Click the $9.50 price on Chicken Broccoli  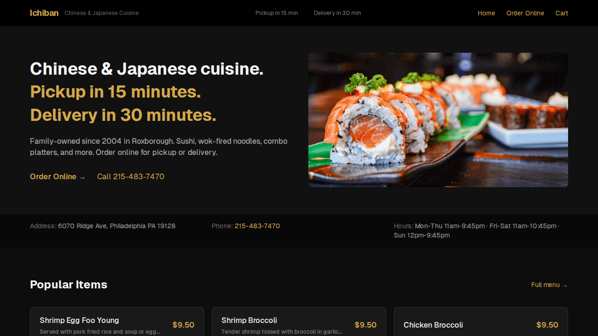click(547, 325)
